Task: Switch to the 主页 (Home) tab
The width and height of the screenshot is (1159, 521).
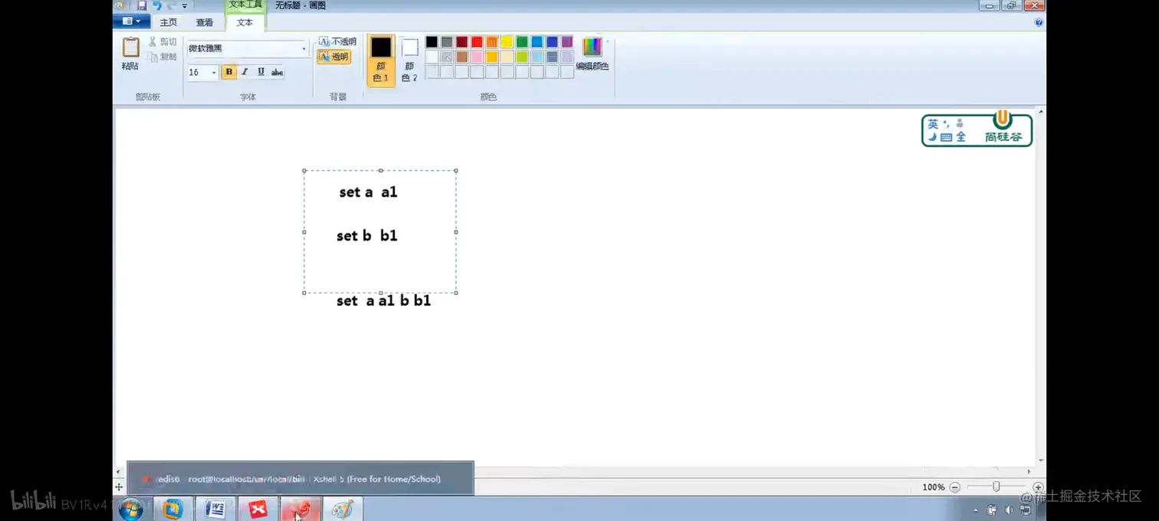Action: click(169, 22)
